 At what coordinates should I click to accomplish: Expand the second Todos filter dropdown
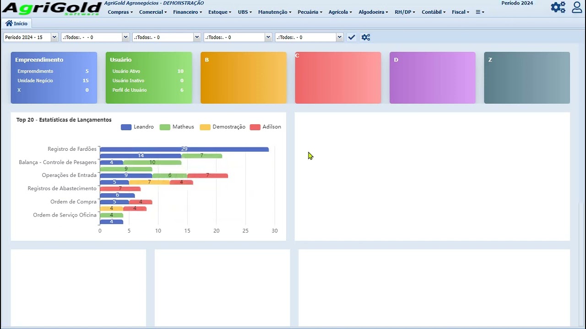95,37
